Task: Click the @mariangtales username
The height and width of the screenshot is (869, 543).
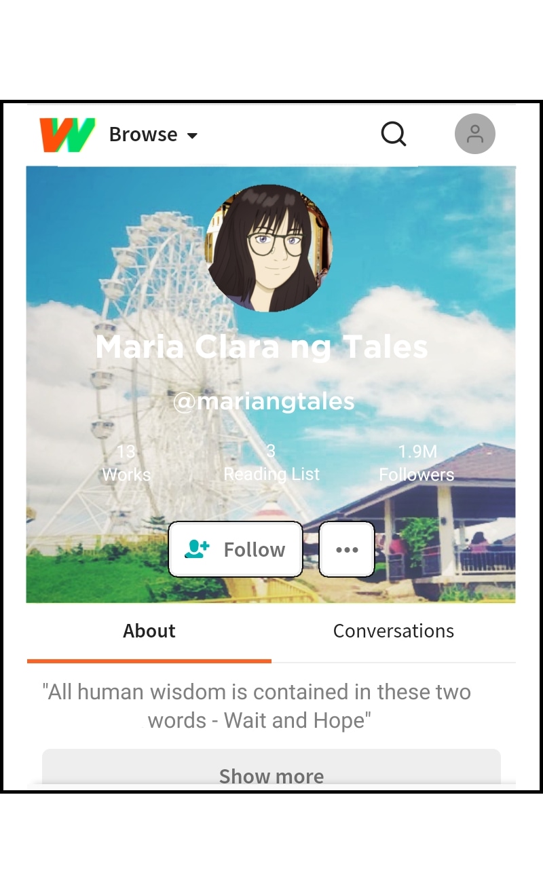Action: pyautogui.click(x=263, y=401)
